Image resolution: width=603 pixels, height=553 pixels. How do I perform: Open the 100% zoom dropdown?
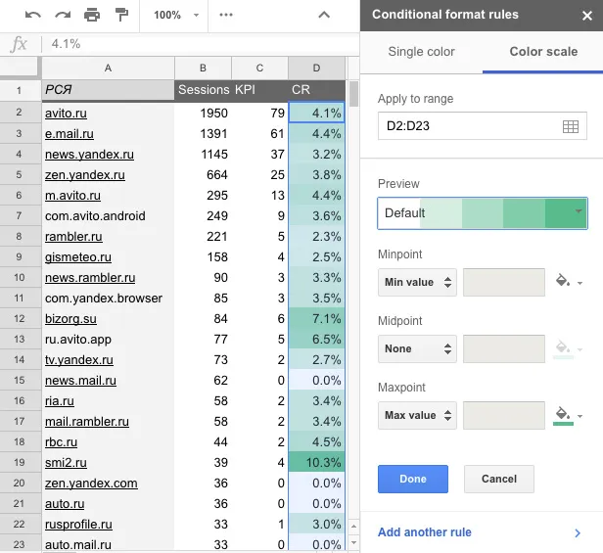(176, 15)
